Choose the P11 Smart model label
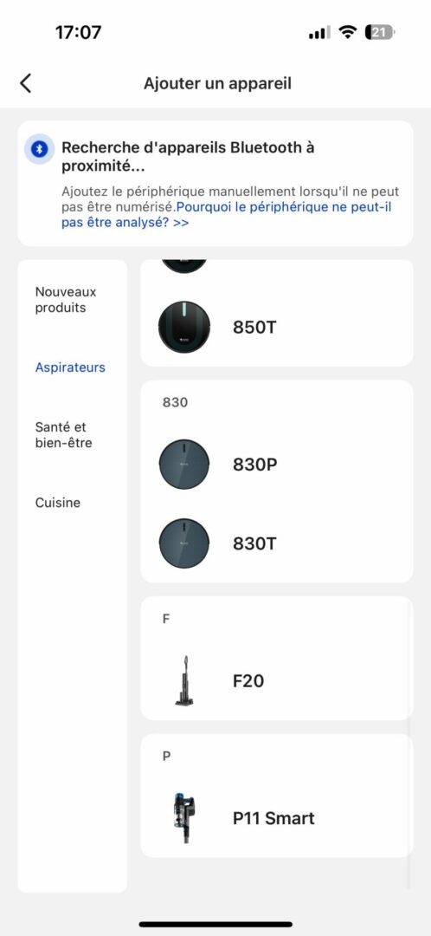Screen dimensions: 431x936 pyautogui.click(x=273, y=818)
